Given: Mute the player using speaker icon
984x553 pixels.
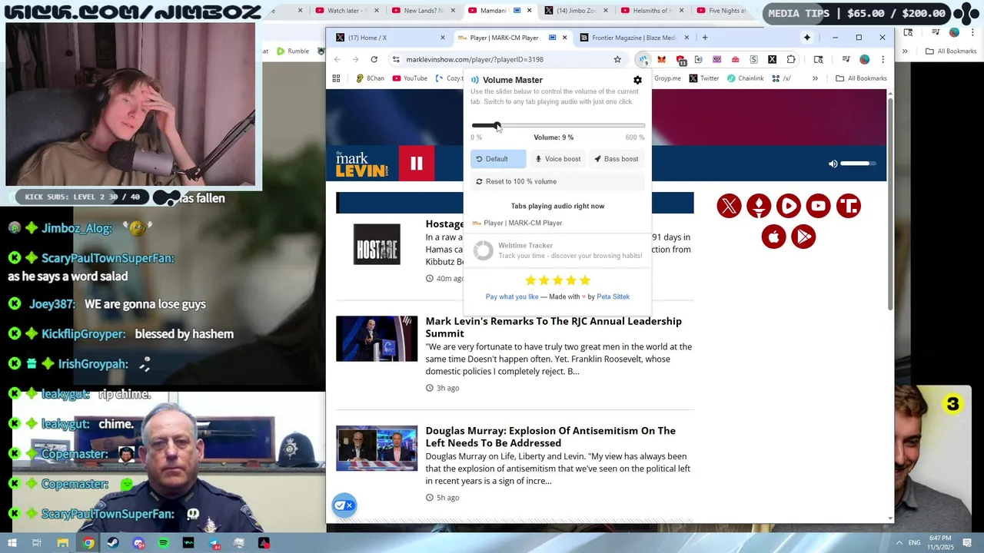Looking at the screenshot, I should click(x=833, y=164).
